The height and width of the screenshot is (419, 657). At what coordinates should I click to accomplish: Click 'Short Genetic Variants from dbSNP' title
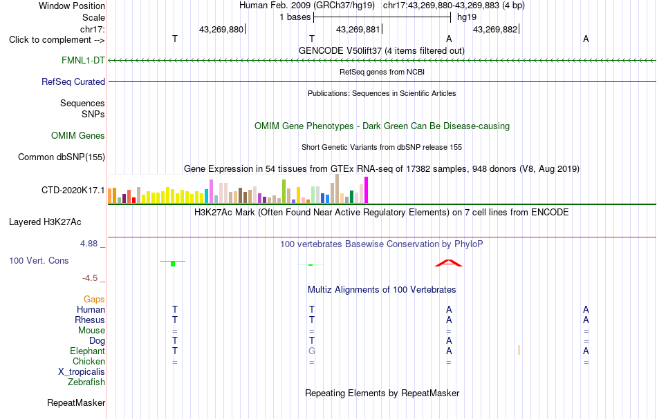(382, 147)
